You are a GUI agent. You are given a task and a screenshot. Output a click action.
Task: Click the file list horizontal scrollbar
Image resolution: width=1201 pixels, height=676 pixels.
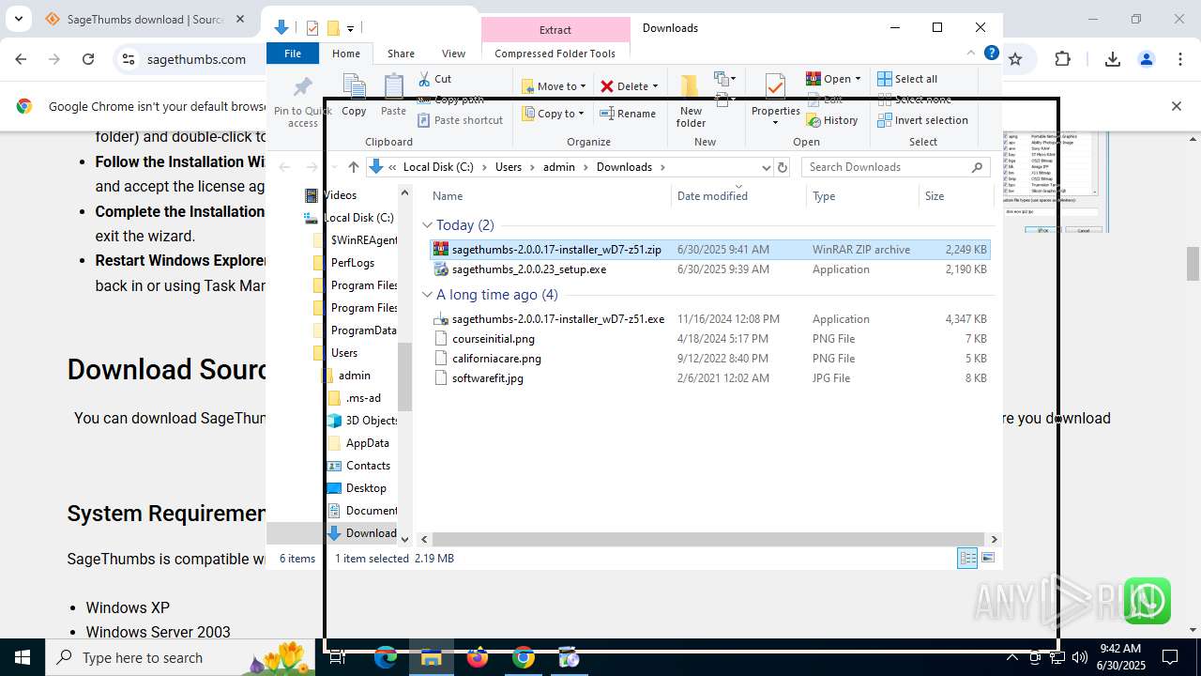click(708, 539)
